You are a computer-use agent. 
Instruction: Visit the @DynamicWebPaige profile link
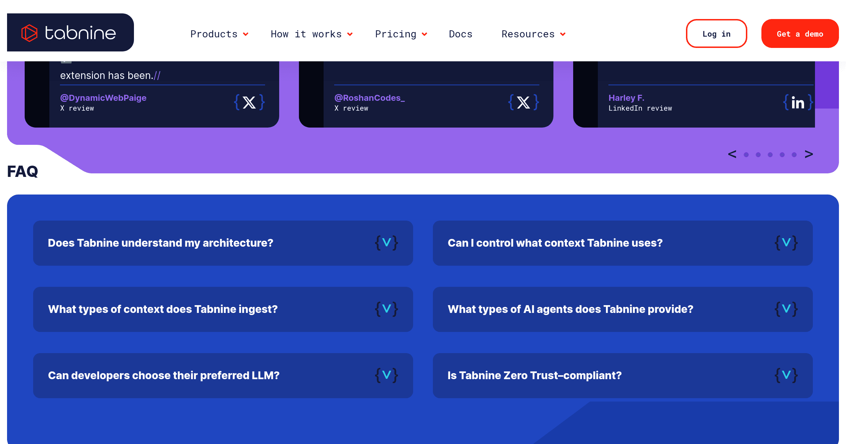[103, 98]
